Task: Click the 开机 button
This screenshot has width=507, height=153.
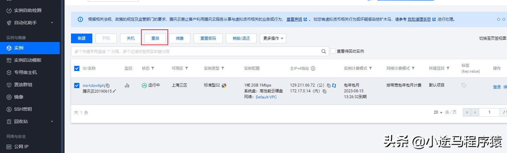Action: [106, 38]
